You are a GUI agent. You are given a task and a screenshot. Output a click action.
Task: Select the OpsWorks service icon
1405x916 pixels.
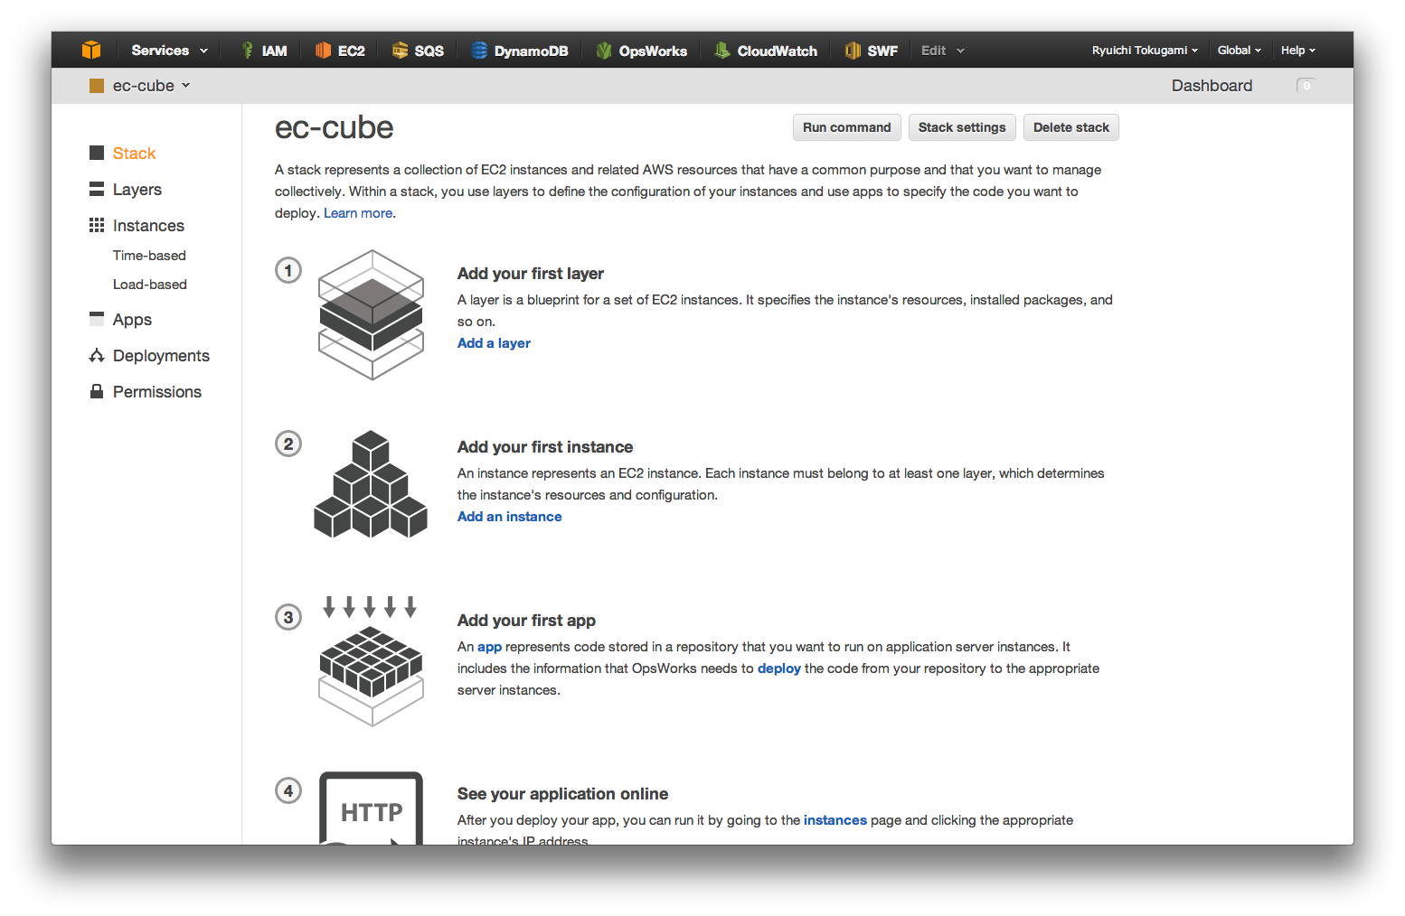(642, 50)
